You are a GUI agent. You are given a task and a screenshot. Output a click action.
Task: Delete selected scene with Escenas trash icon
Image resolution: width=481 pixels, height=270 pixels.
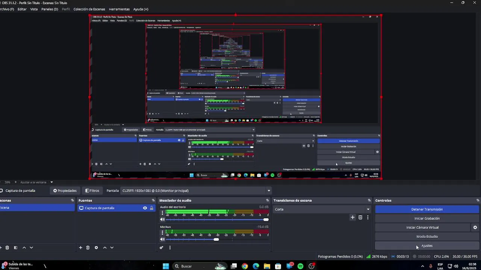pyautogui.click(x=7, y=247)
